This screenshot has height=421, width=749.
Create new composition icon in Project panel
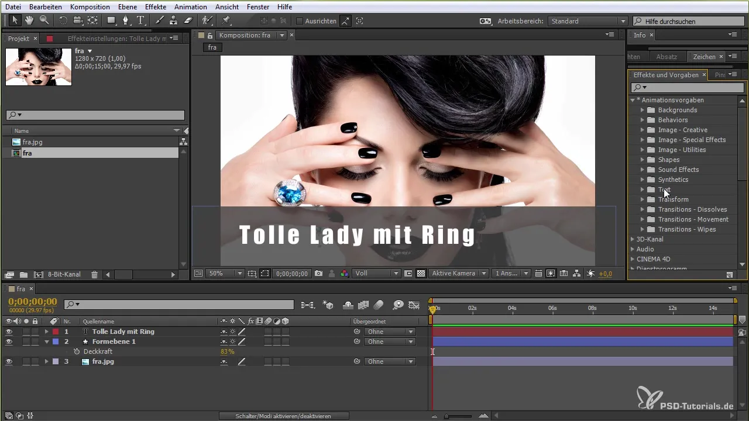39,274
